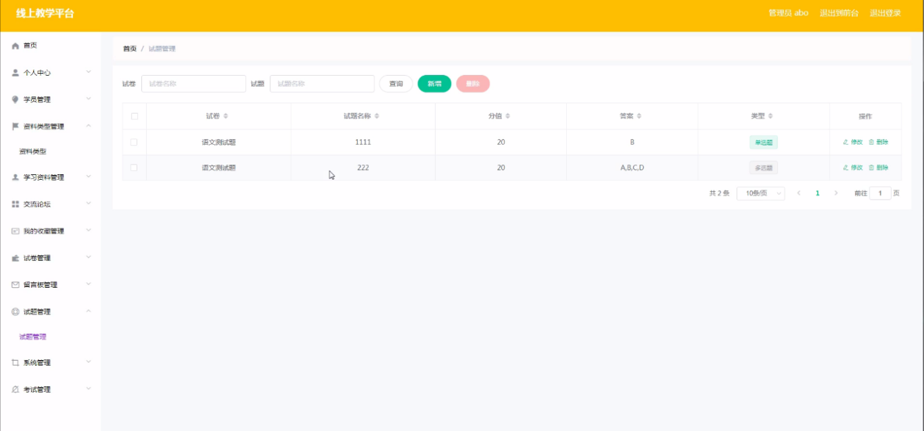Open the 10条/页 page size dropdown
Image resolution: width=924 pixels, height=431 pixels.
(x=761, y=193)
